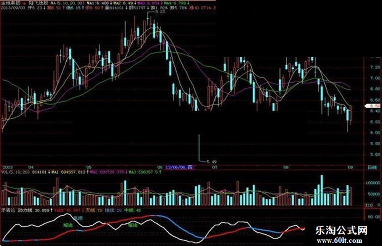Click the 5.60 price axis label
The width and height of the screenshot is (382, 246).
pos(375,154)
